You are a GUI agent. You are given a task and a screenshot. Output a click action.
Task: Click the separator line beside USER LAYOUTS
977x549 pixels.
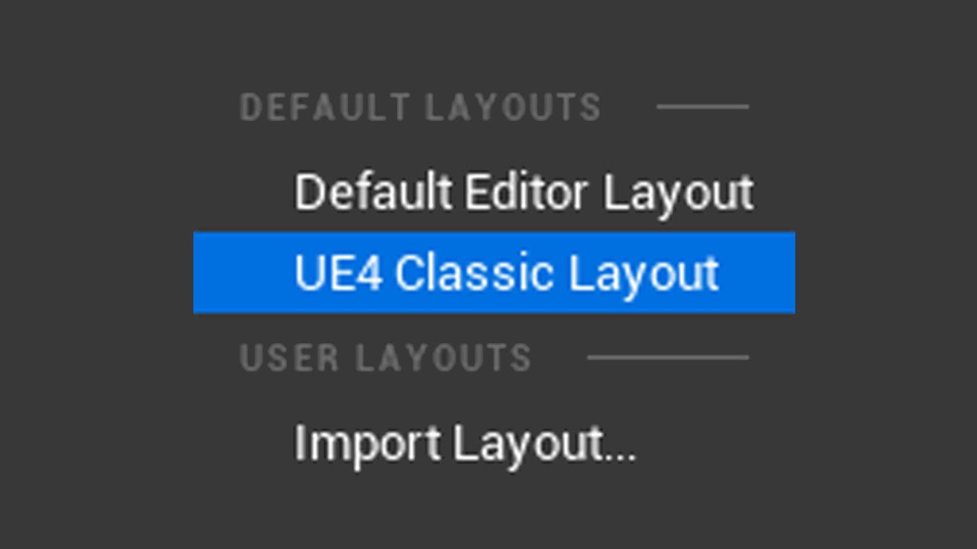tap(668, 357)
